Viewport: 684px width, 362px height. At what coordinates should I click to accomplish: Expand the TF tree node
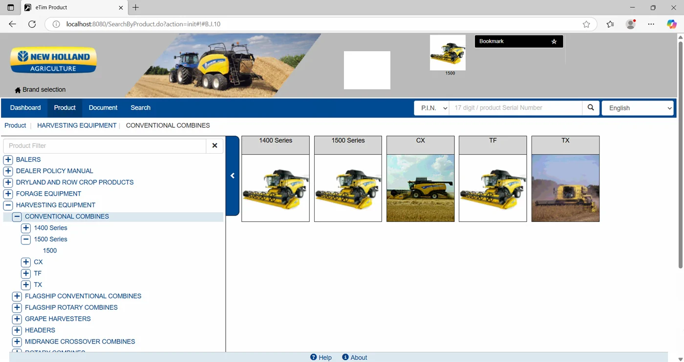click(x=26, y=273)
